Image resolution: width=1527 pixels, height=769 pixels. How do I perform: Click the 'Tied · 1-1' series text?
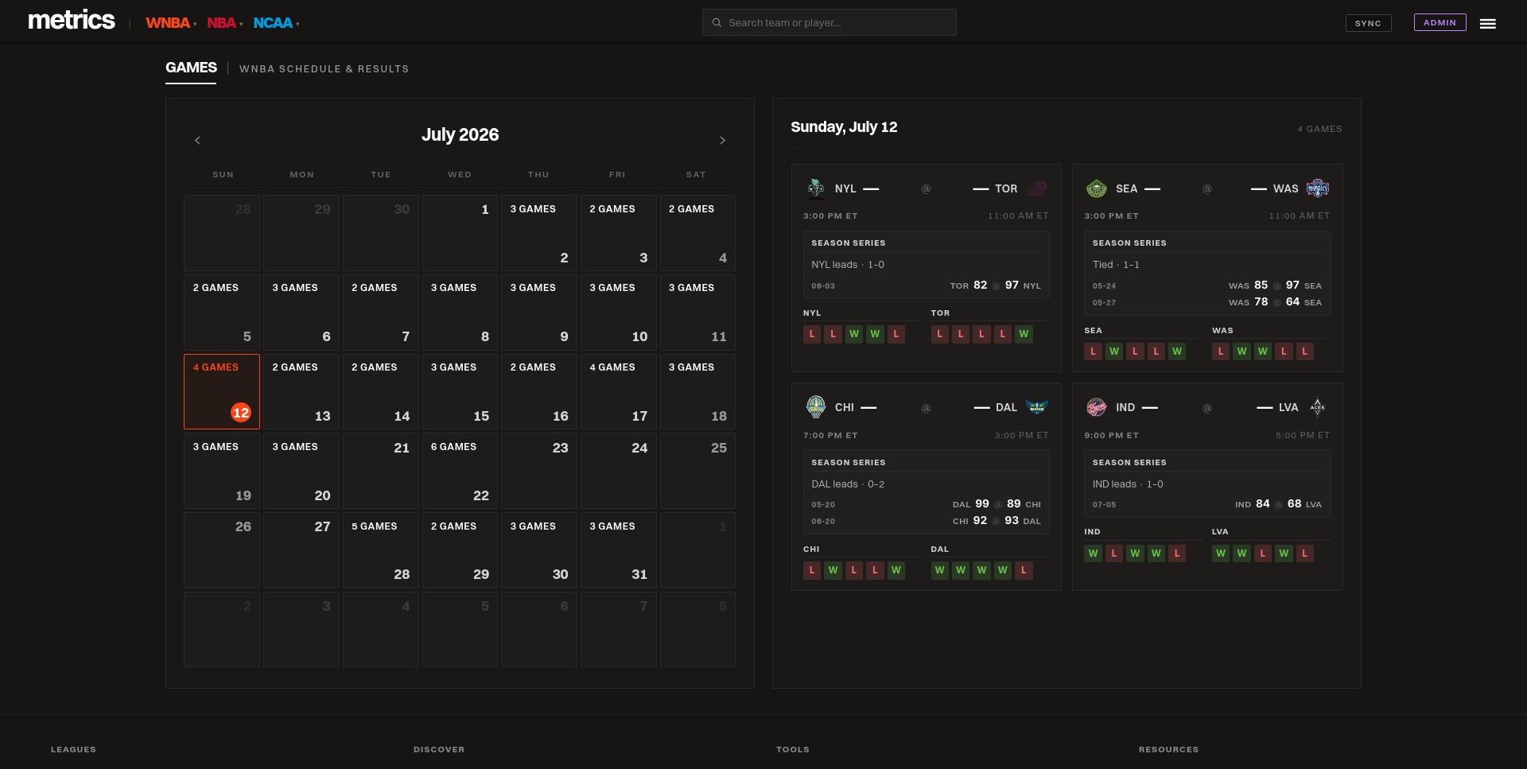1116,265
